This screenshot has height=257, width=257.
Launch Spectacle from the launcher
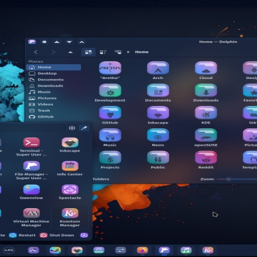tap(70, 192)
